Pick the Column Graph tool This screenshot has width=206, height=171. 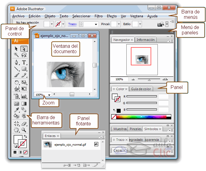[x=24, y=96]
